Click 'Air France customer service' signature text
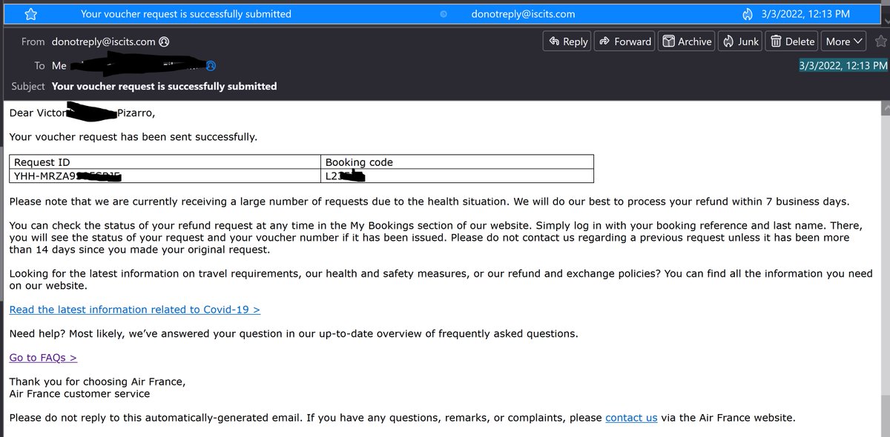 [79, 394]
